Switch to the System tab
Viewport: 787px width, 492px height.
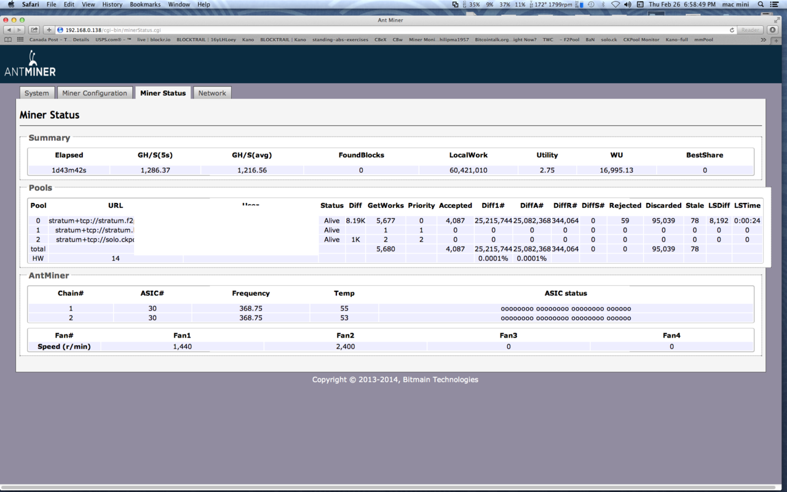(x=37, y=93)
